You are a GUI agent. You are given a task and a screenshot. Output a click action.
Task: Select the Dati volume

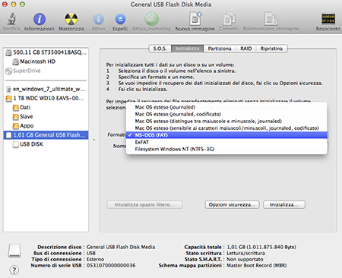(x=46, y=107)
